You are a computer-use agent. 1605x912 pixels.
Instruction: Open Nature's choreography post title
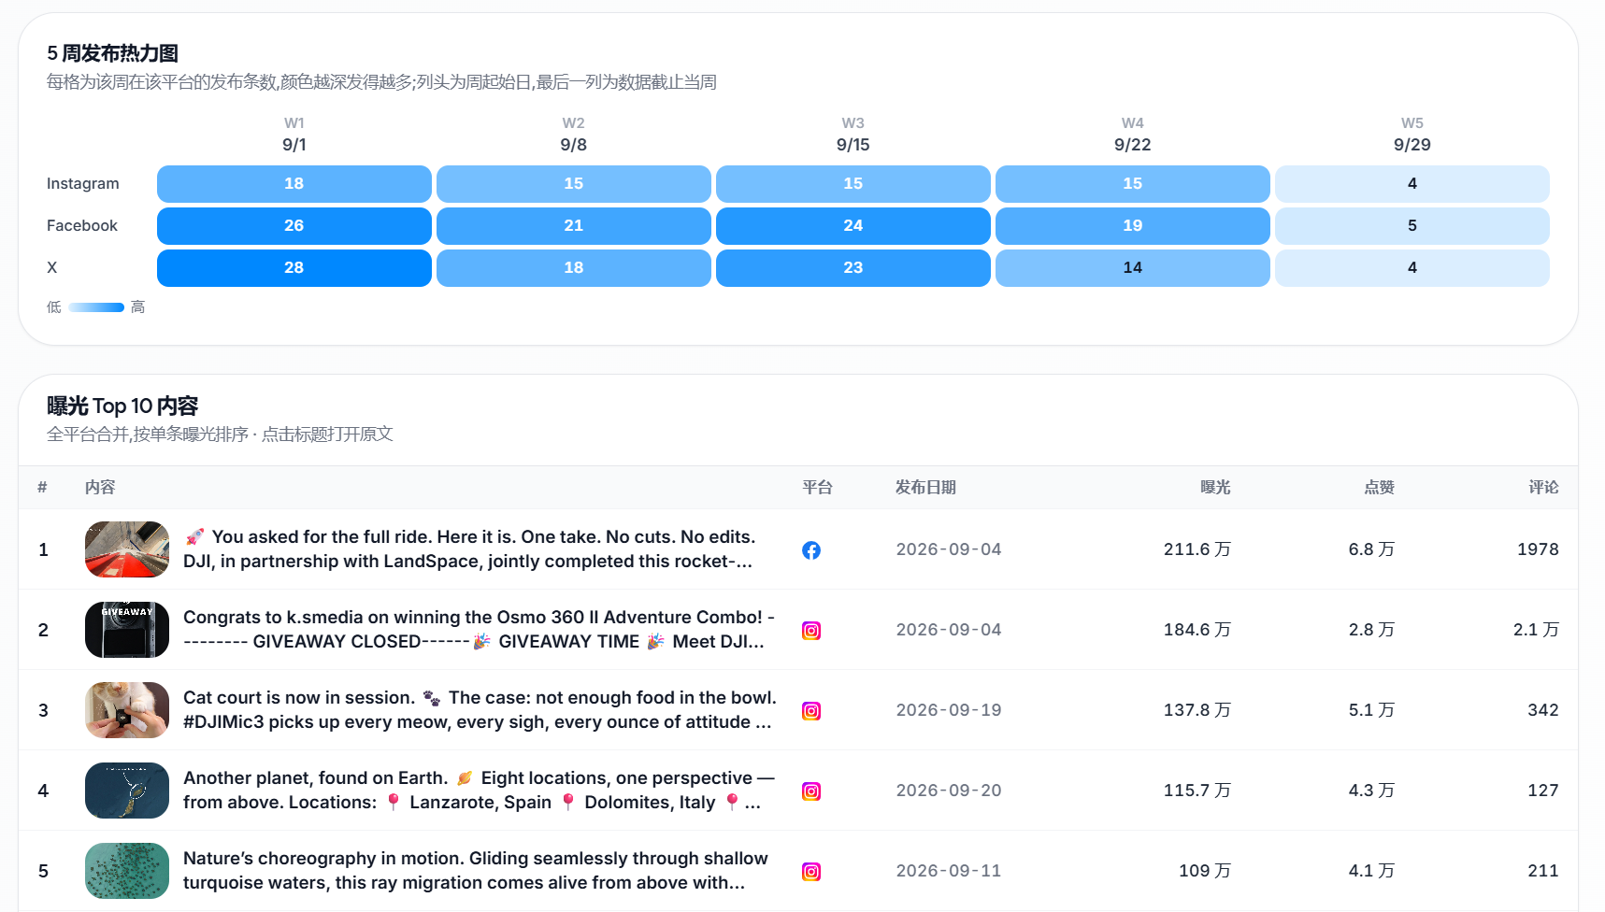[x=476, y=871]
